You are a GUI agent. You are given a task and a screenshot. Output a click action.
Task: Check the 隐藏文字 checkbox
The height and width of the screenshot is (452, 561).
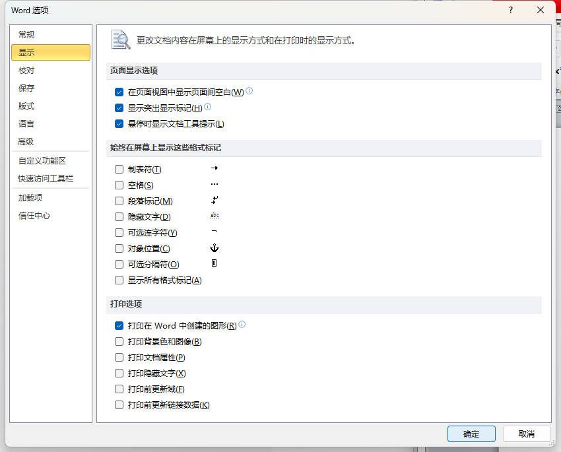[x=119, y=216]
